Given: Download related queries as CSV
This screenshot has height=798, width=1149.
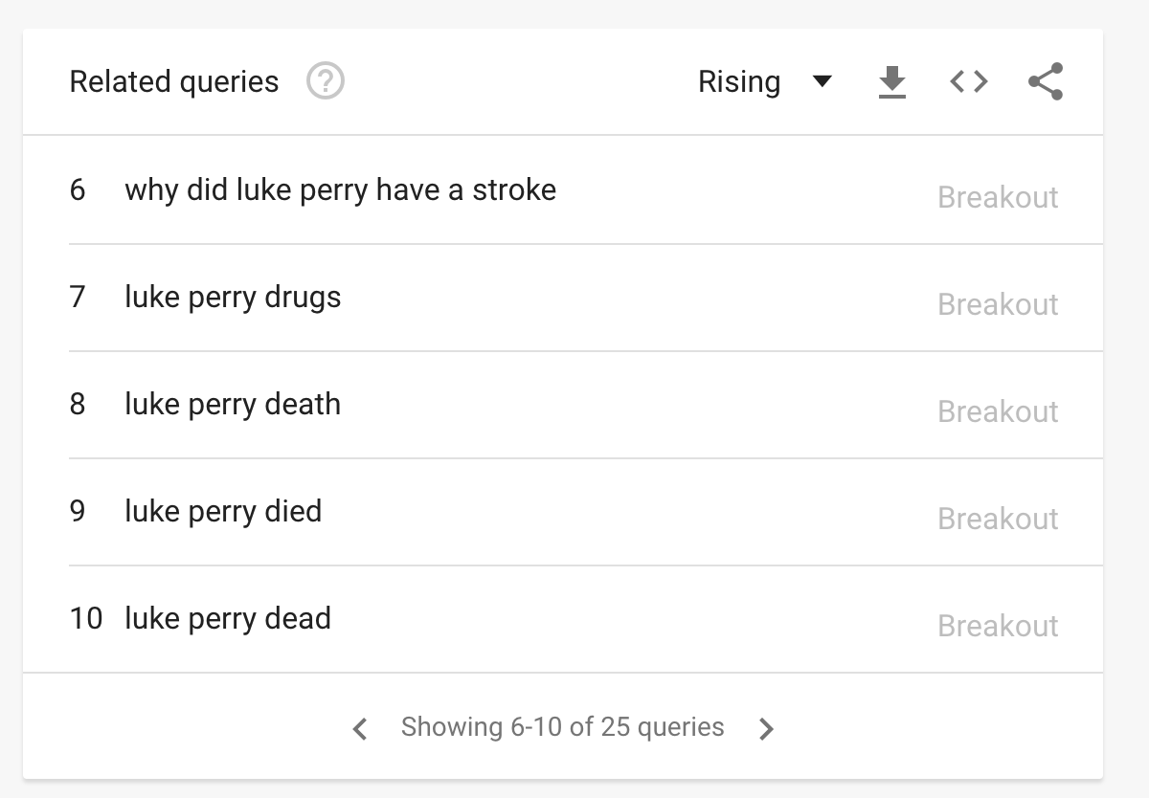Looking at the screenshot, I should tap(892, 82).
